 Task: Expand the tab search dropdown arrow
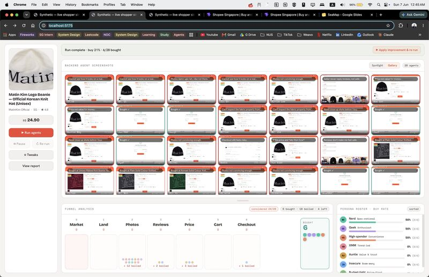26,15
